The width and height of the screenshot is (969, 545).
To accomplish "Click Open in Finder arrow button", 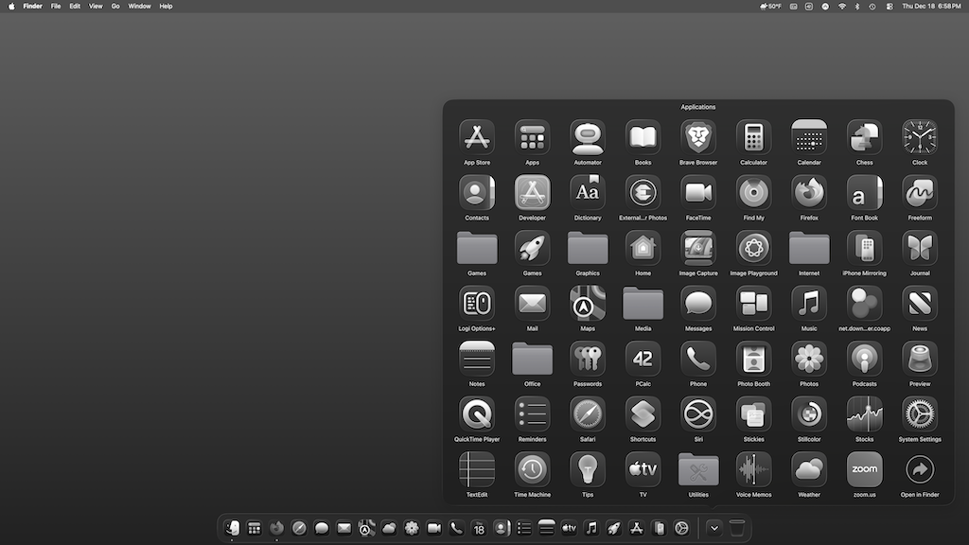I will tap(920, 469).
